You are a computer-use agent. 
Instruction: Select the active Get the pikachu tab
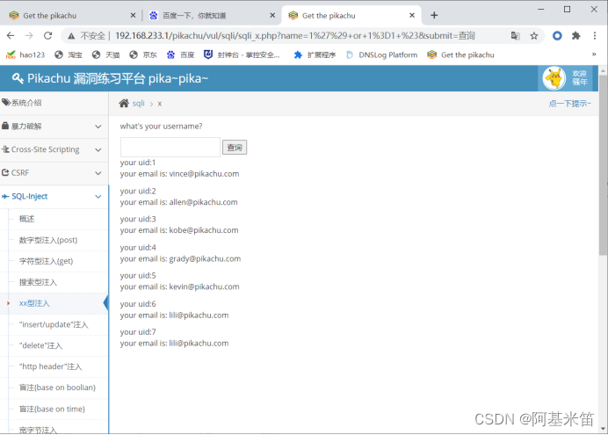[x=351, y=15]
